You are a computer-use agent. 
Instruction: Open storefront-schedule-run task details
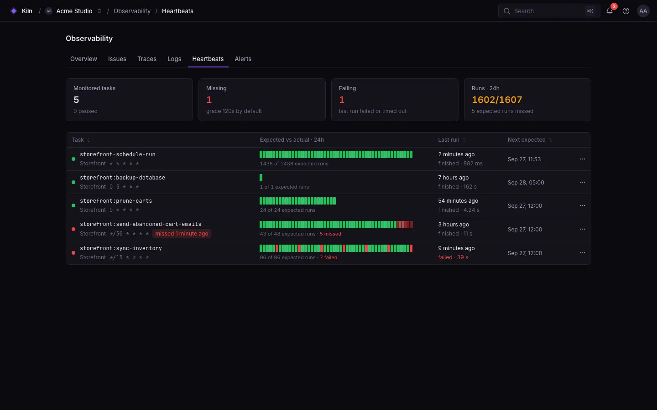point(118,154)
